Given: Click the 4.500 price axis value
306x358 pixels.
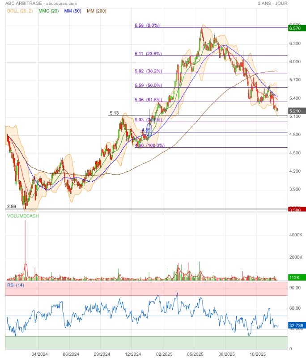Looking at the screenshot, I should coord(295,153).
